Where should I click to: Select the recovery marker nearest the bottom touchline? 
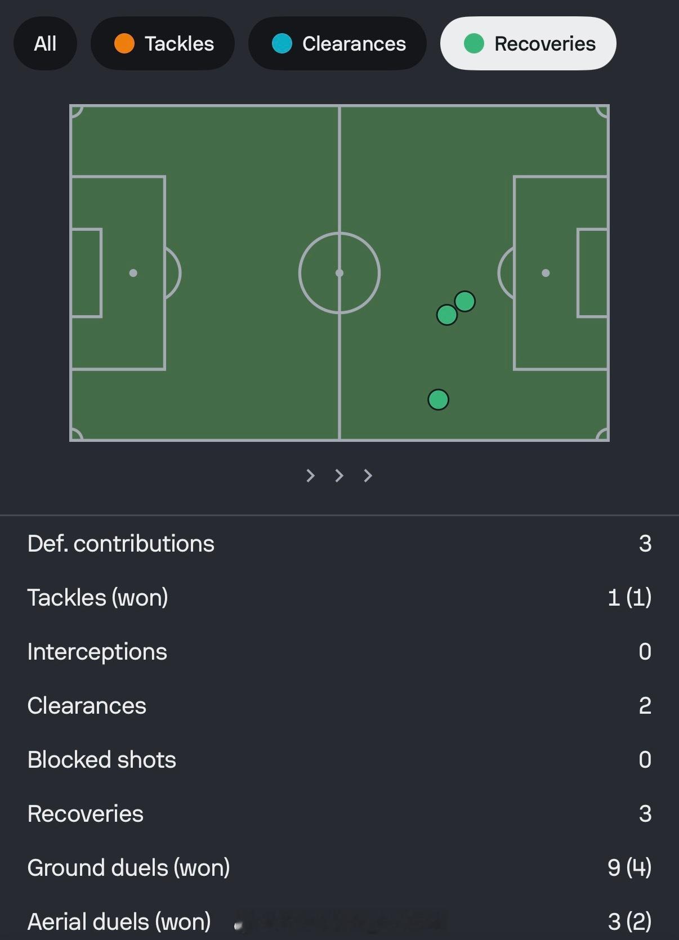[x=438, y=400]
